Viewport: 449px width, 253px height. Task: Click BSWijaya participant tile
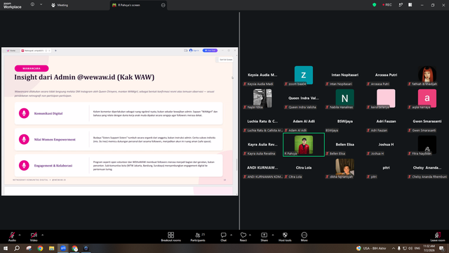coord(344,122)
